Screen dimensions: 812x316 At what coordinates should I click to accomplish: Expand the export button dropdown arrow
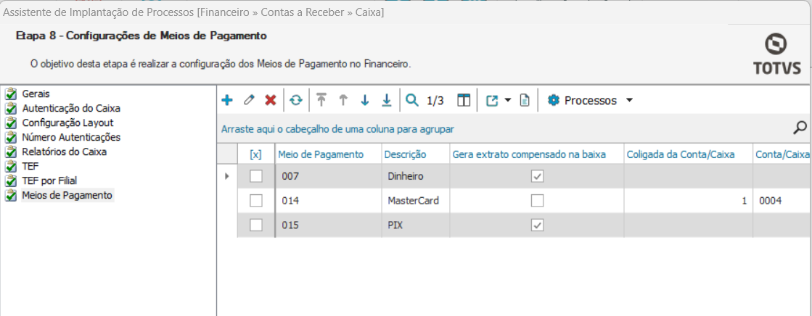(508, 101)
